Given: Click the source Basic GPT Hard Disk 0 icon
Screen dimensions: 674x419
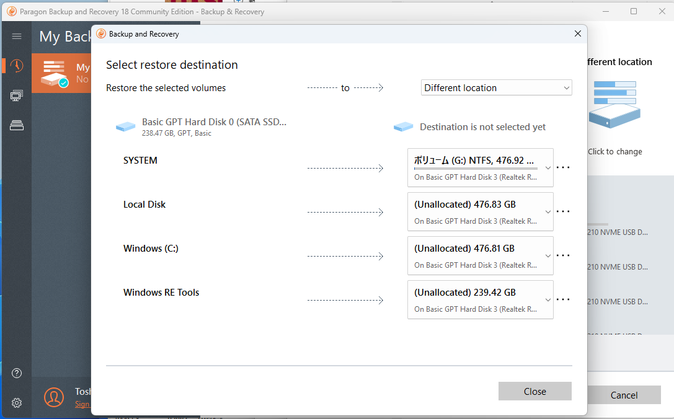Looking at the screenshot, I should pos(125,127).
